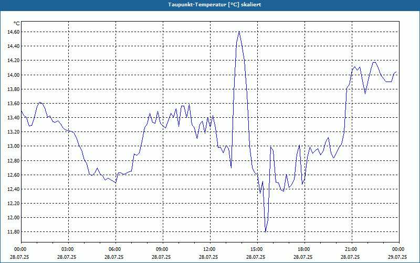The width and height of the screenshot is (420, 263).
Task: Click the 13,20 y-axis value
Action: point(14,132)
